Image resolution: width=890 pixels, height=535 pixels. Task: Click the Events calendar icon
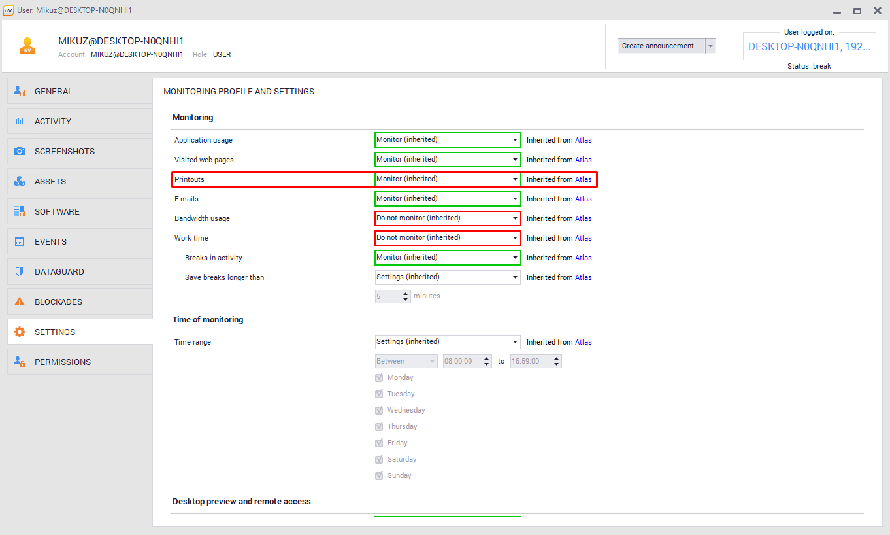(20, 241)
